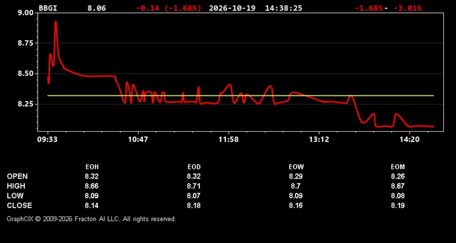Click EOM LOW value 8.08
The height and width of the screenshot is (243, 456).
398,196
